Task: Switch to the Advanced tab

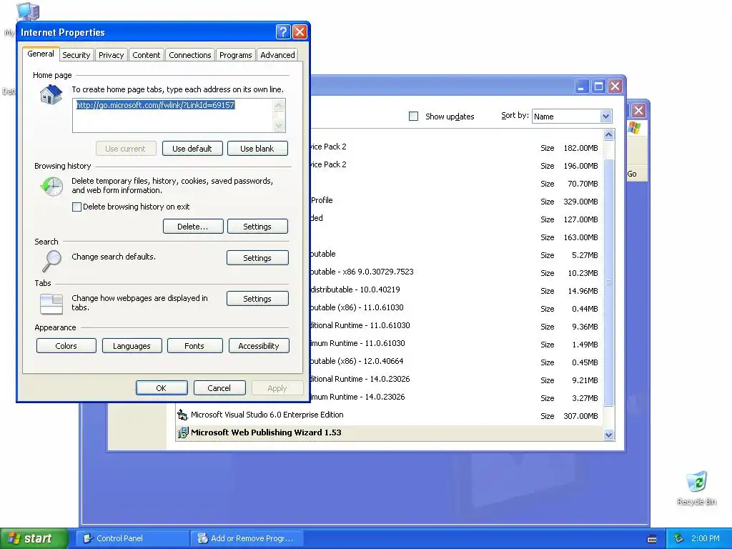Action: pos(277,55)
